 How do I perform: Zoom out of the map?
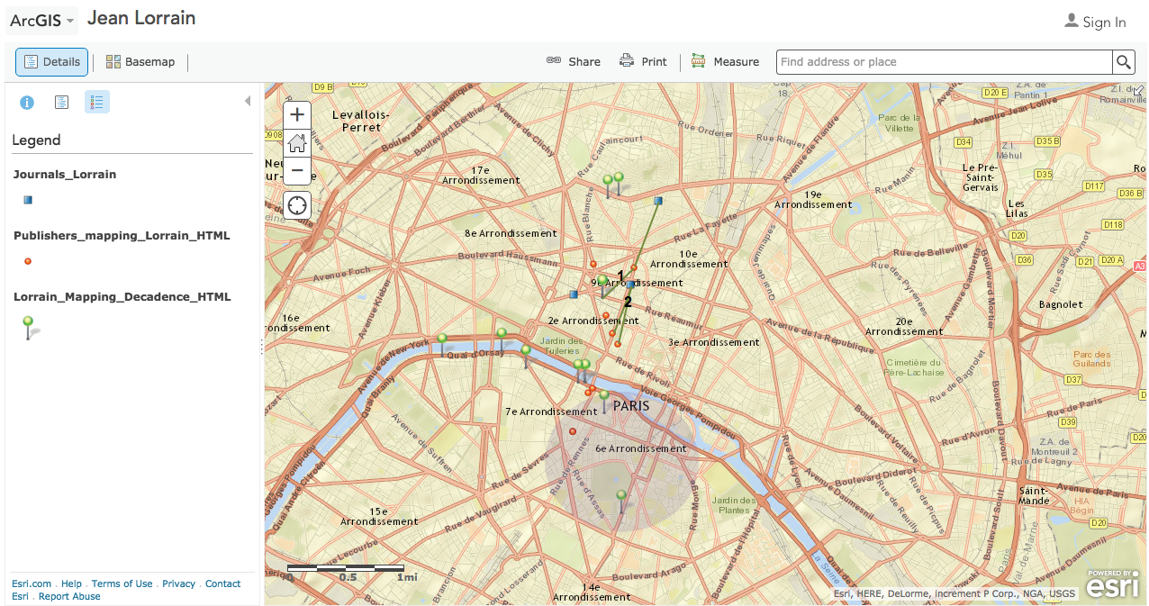click(297, 169)
